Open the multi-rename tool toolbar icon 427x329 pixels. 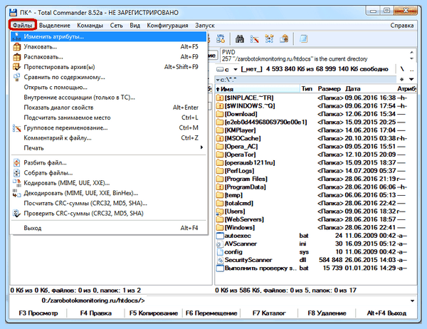tap(254, 39)
